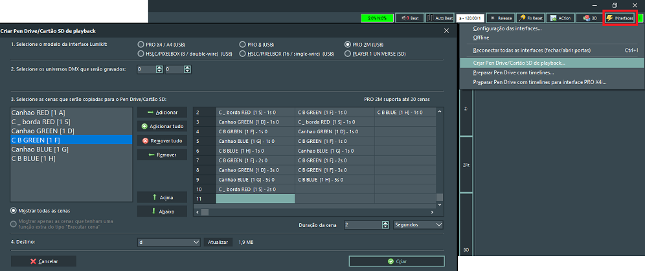645x271 pixels.
Task: Click the INterfaces lightning button
Action: [x=620, y=18]
